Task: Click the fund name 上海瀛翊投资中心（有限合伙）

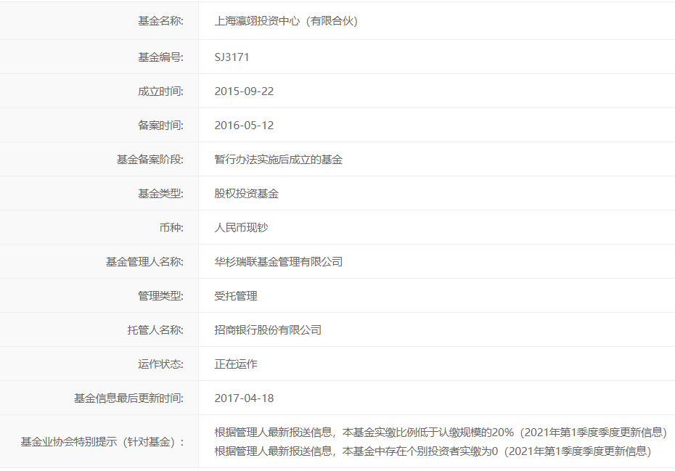Action: (286, 21)
